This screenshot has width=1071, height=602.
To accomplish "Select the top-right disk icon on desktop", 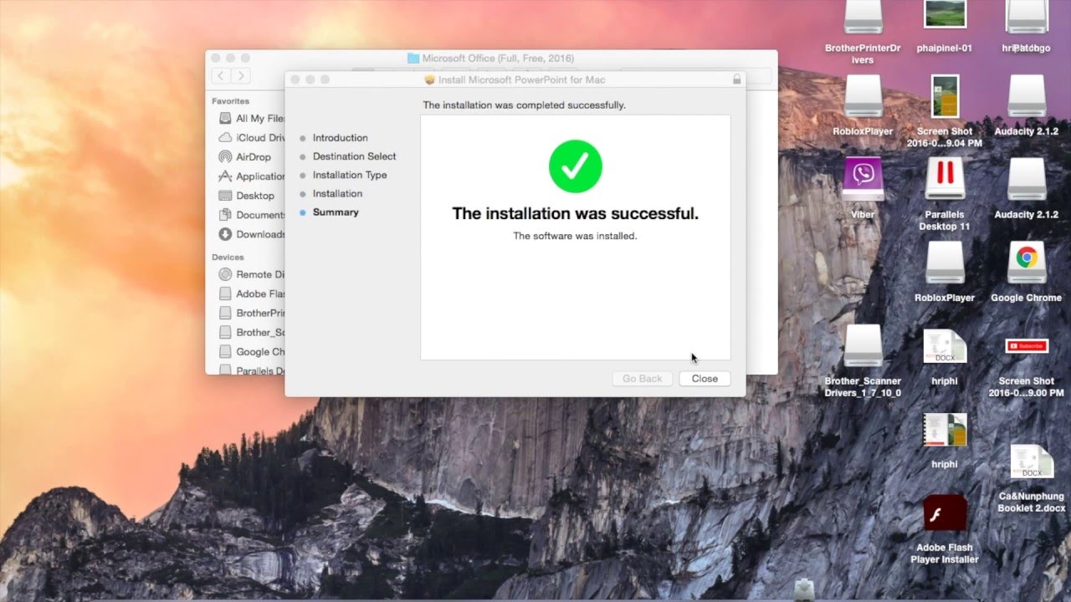I will pyautogui.click(x=1027, y=17).
